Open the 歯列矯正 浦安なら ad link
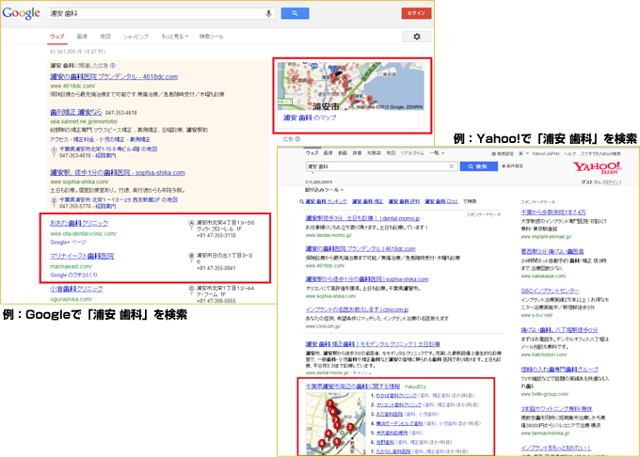 [76, 112]
